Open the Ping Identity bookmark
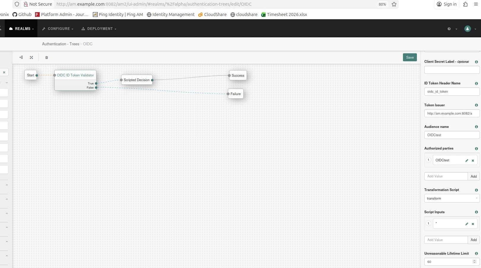Image resolution: width=481 pixels, height=268 pixels. click(118, 15)
